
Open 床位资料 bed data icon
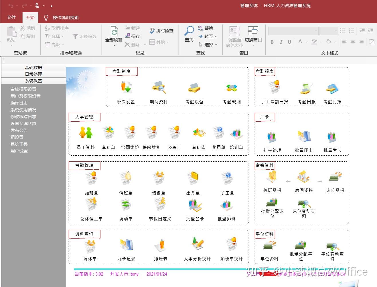[x=335, y=177]
